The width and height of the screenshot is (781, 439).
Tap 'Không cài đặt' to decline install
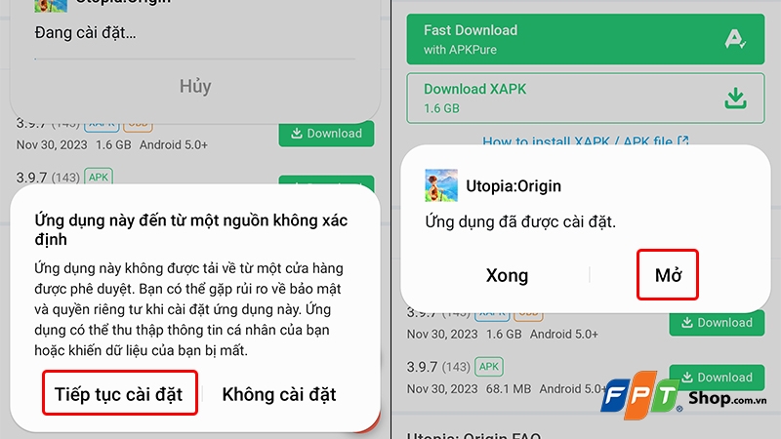pos(279,394)
